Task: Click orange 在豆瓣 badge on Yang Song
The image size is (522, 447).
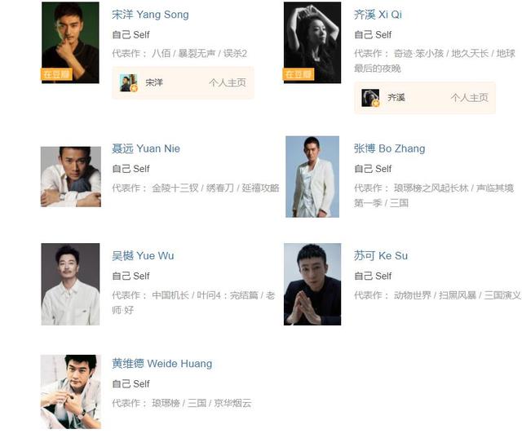Action: click(56, 74)
